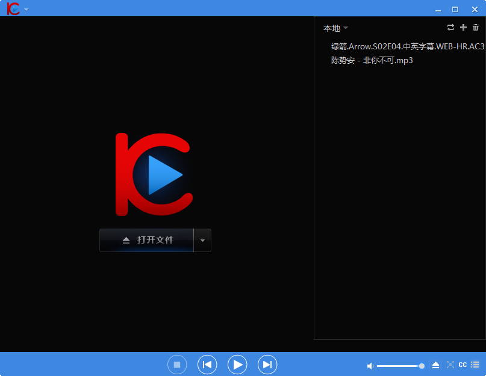This screenshot has width=486, height=376.
Task: Minimize the player window
Action: pyautogui.click(x=438, y=10)
